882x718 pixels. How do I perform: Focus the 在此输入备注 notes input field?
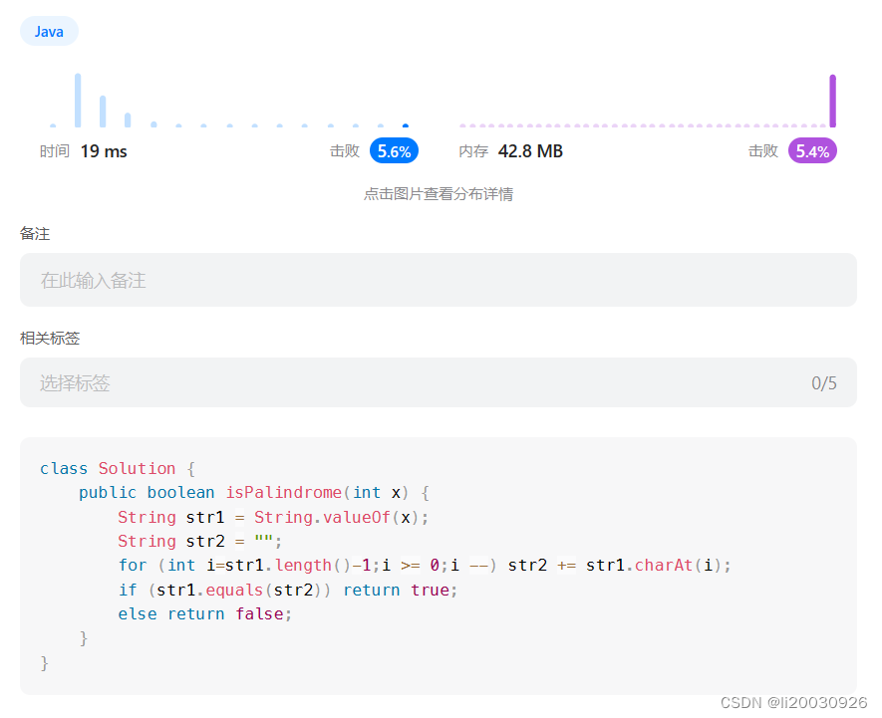click(x=439, y=280)
